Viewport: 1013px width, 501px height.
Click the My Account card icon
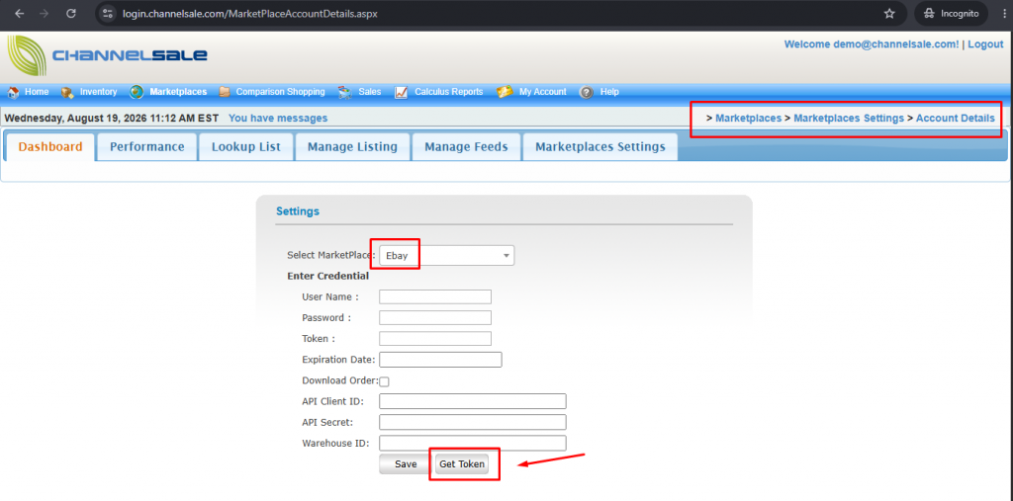(x=506, y=92)
